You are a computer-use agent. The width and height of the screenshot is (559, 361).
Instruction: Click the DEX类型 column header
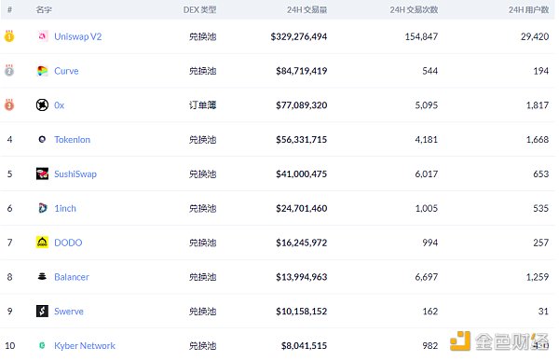click(199, 9)
